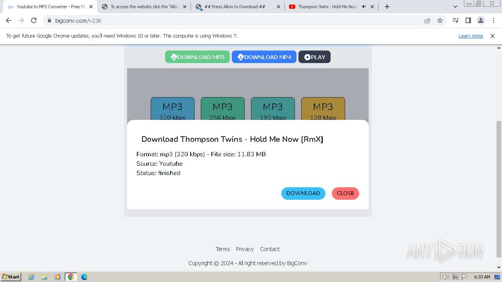Click the Chrome taskbar icon

71,277
